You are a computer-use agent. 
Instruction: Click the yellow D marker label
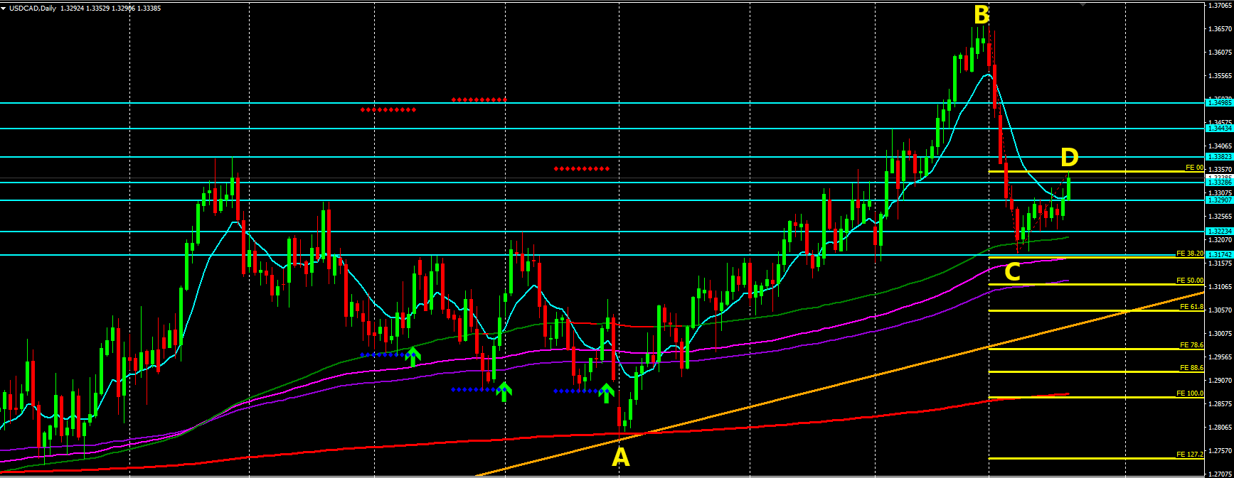click(1069, 157)
